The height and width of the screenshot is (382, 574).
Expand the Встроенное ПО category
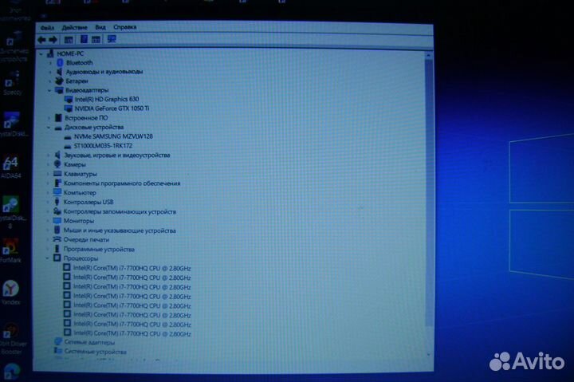click(x=49, y=118)
